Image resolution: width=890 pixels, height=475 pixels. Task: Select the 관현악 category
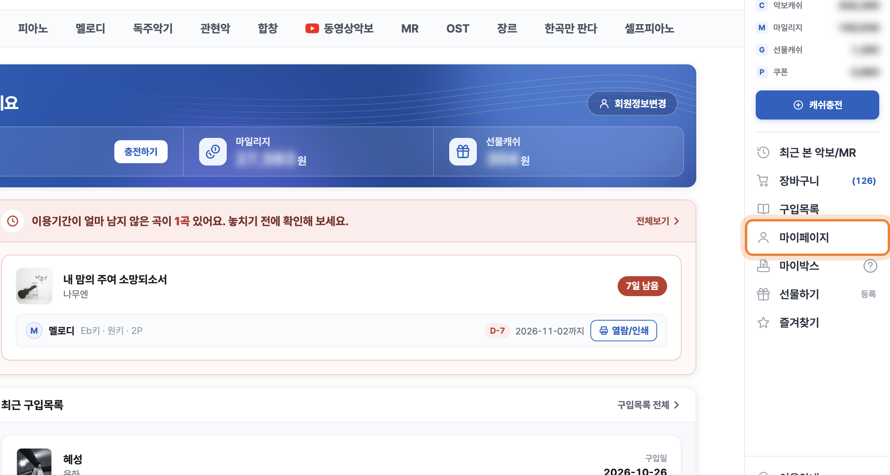[x=215, y=28]
